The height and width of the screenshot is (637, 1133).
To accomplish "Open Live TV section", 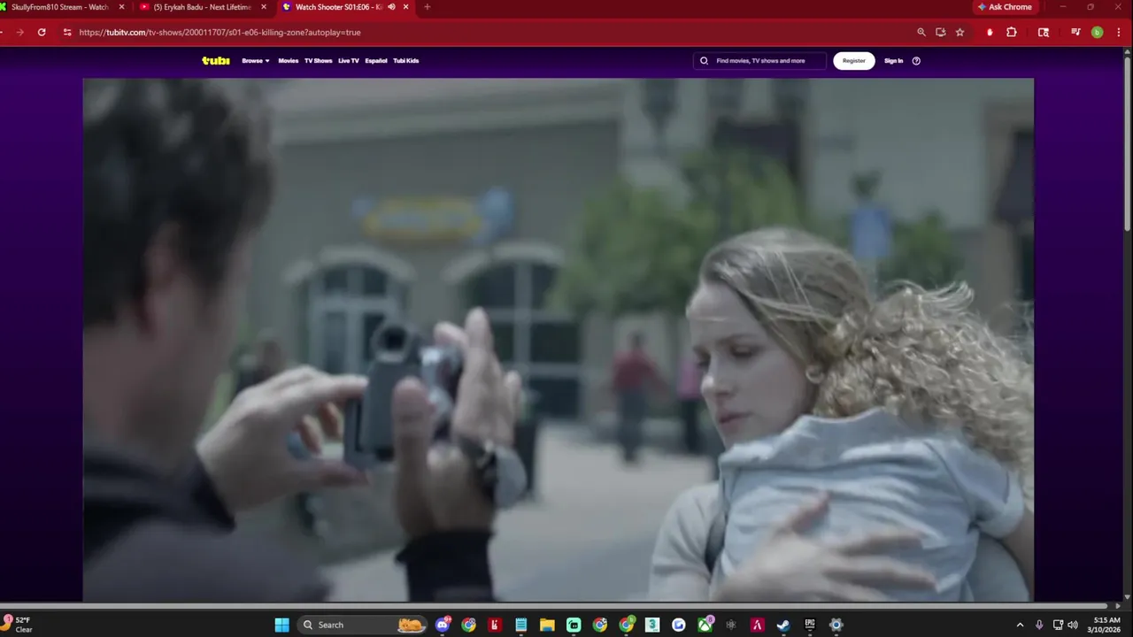I will [x=349, y=61].
